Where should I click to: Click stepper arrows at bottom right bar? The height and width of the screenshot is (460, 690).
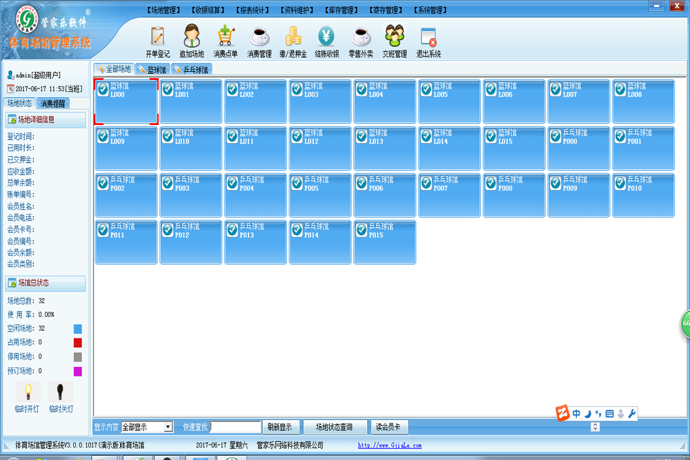click(x=595, y=427)
